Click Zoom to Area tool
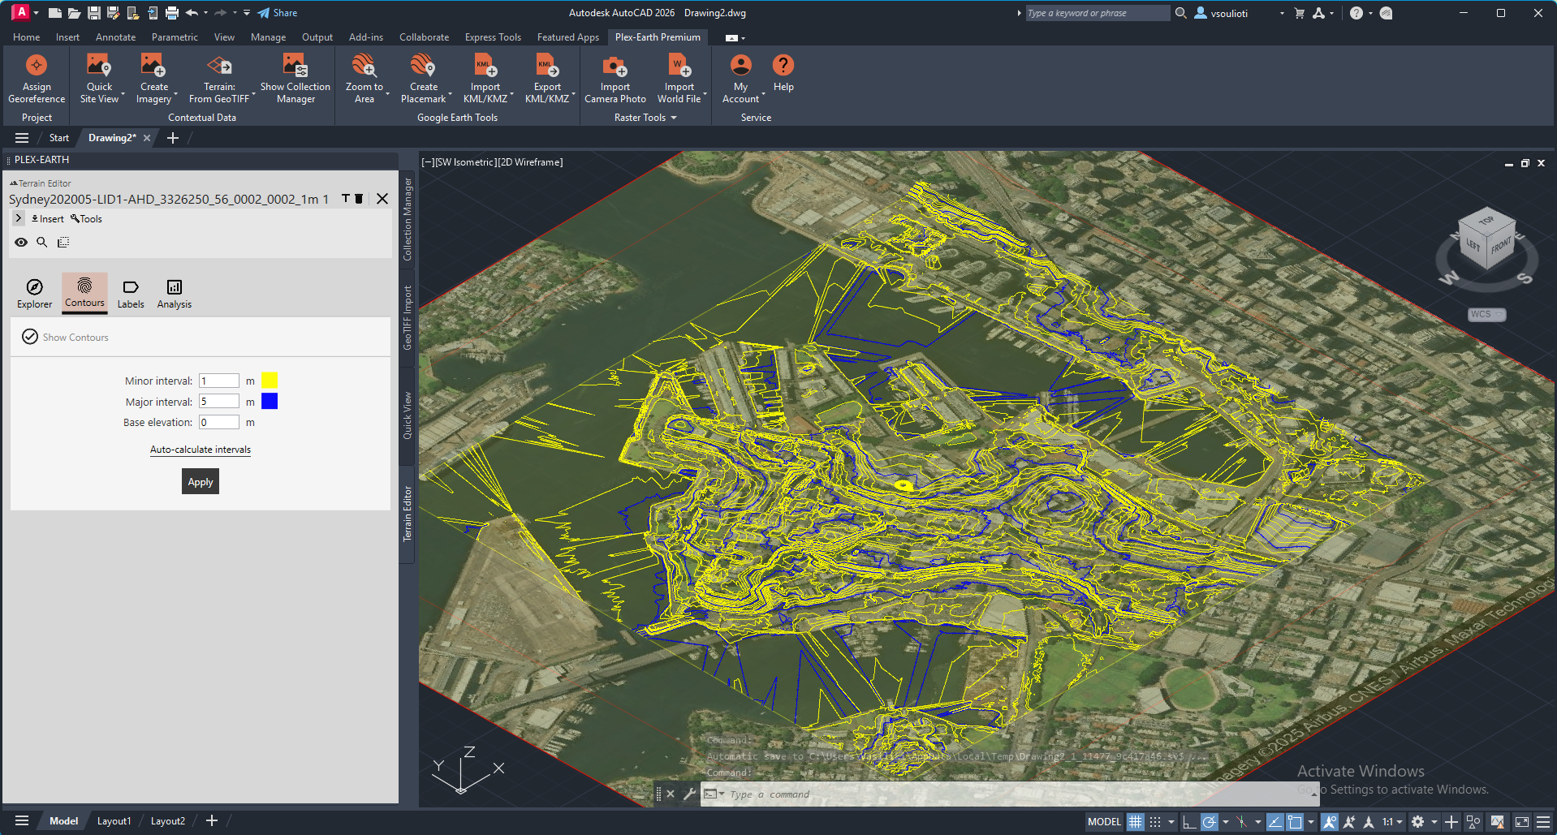This screenshot has width=1557, height=835. (364, 79)
